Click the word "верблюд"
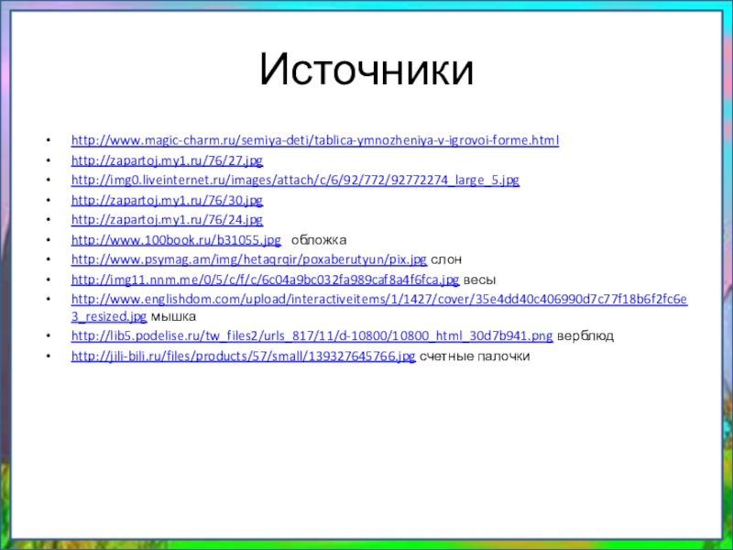733x550 pixels. 585,335
